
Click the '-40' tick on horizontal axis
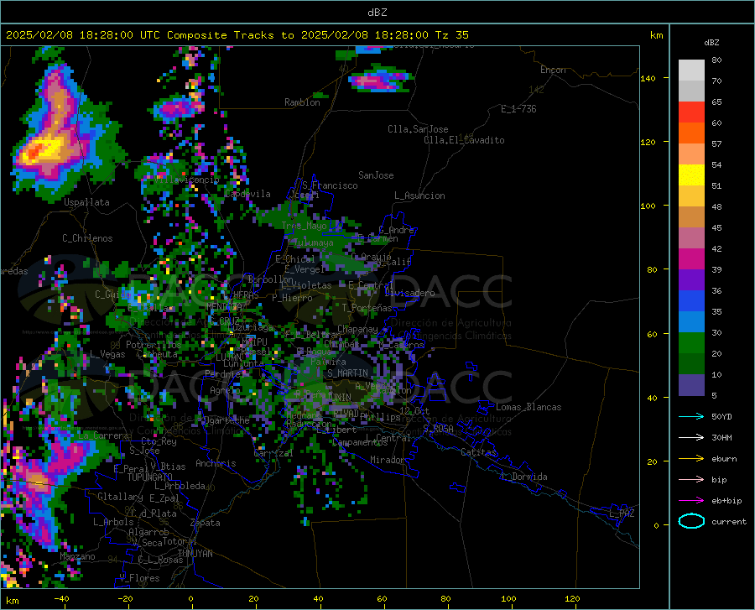(61, 599)
